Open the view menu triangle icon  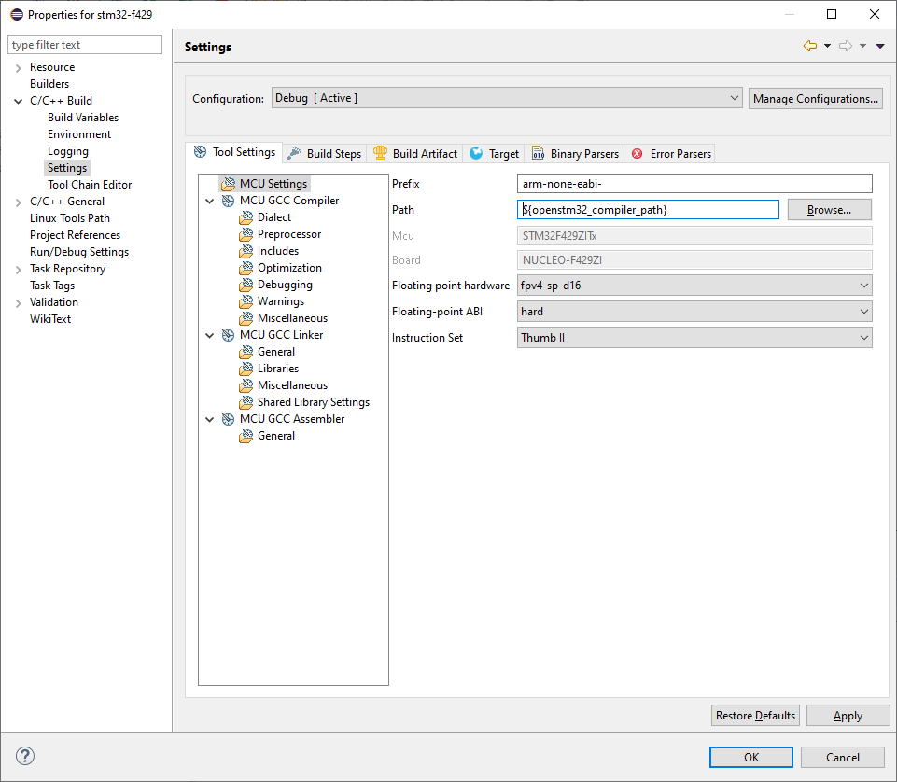[880, 46]
